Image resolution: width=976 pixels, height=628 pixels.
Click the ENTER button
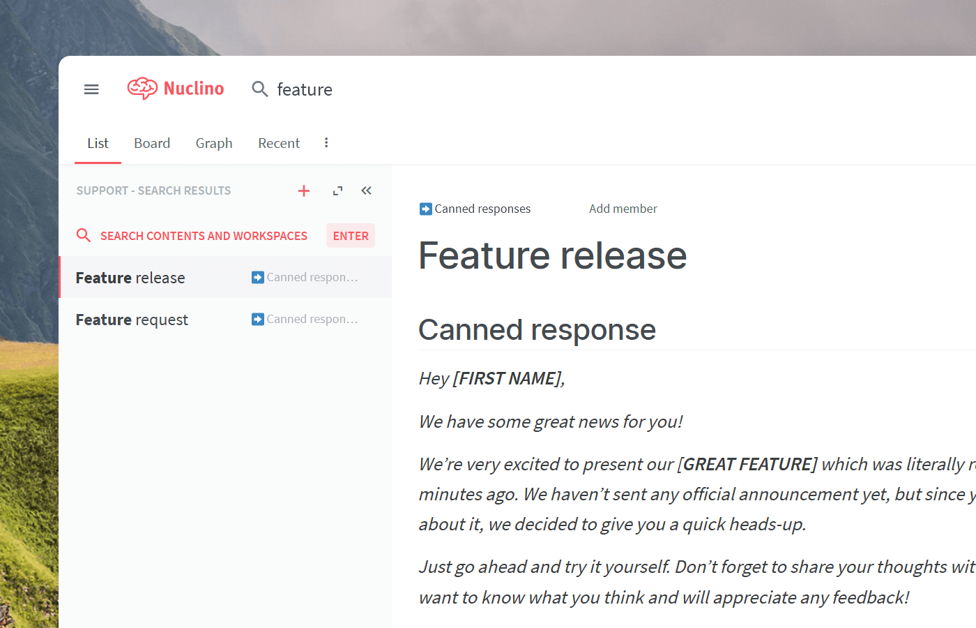[351, 236]
